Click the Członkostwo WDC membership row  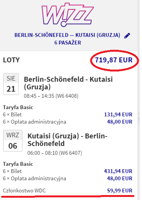point(68,190)
